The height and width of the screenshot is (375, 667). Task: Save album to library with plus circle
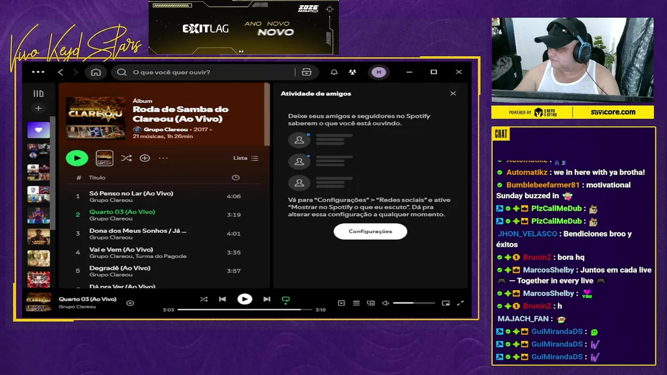pos(145,158)
